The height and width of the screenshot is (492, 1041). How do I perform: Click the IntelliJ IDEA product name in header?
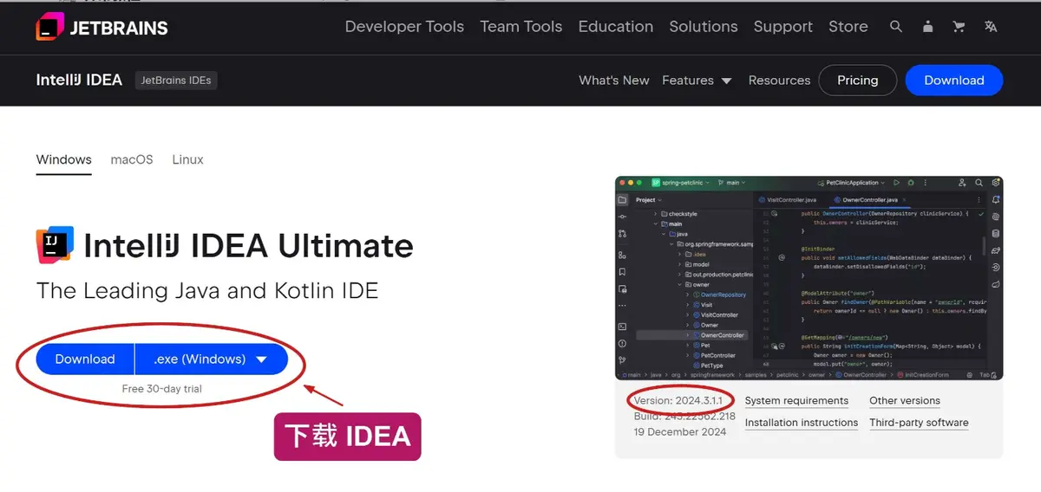tap(79, 81)
